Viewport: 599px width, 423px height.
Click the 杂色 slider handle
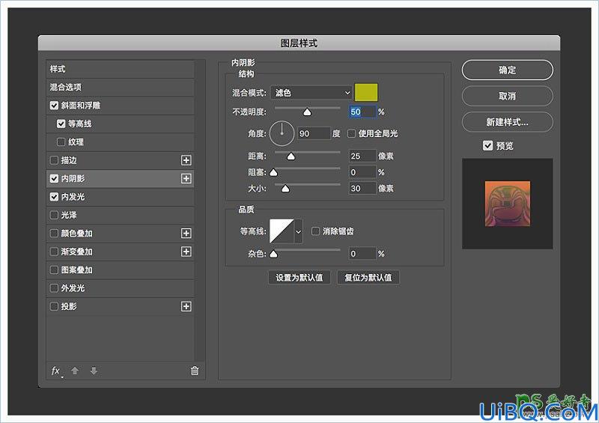[x=273, y=254]
